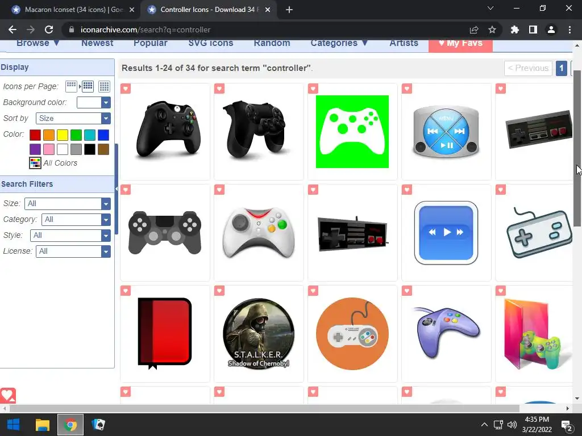Open the blue play controls square icon
The width and height of the screenshot is (582, 436).
[x=446, y=233]
